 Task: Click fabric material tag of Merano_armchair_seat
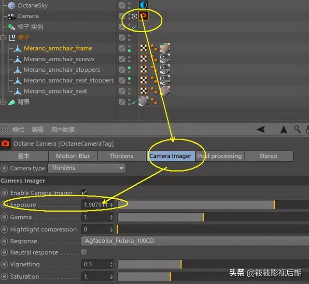click(165, 90)
